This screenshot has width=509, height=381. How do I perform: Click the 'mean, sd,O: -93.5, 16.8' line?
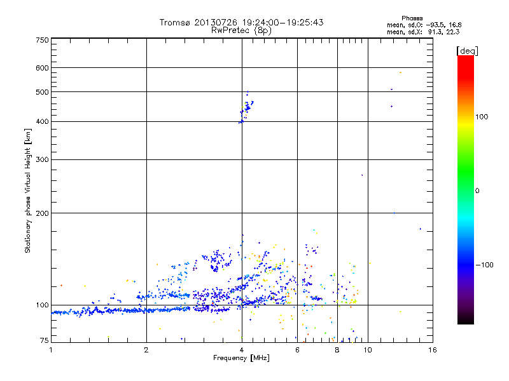[424, 25]
